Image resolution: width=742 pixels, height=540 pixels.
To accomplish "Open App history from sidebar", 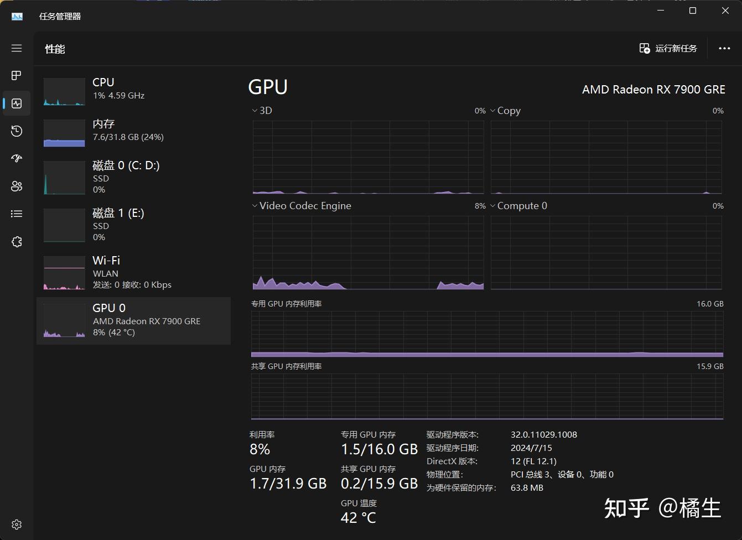I will (x=17, y=131).
